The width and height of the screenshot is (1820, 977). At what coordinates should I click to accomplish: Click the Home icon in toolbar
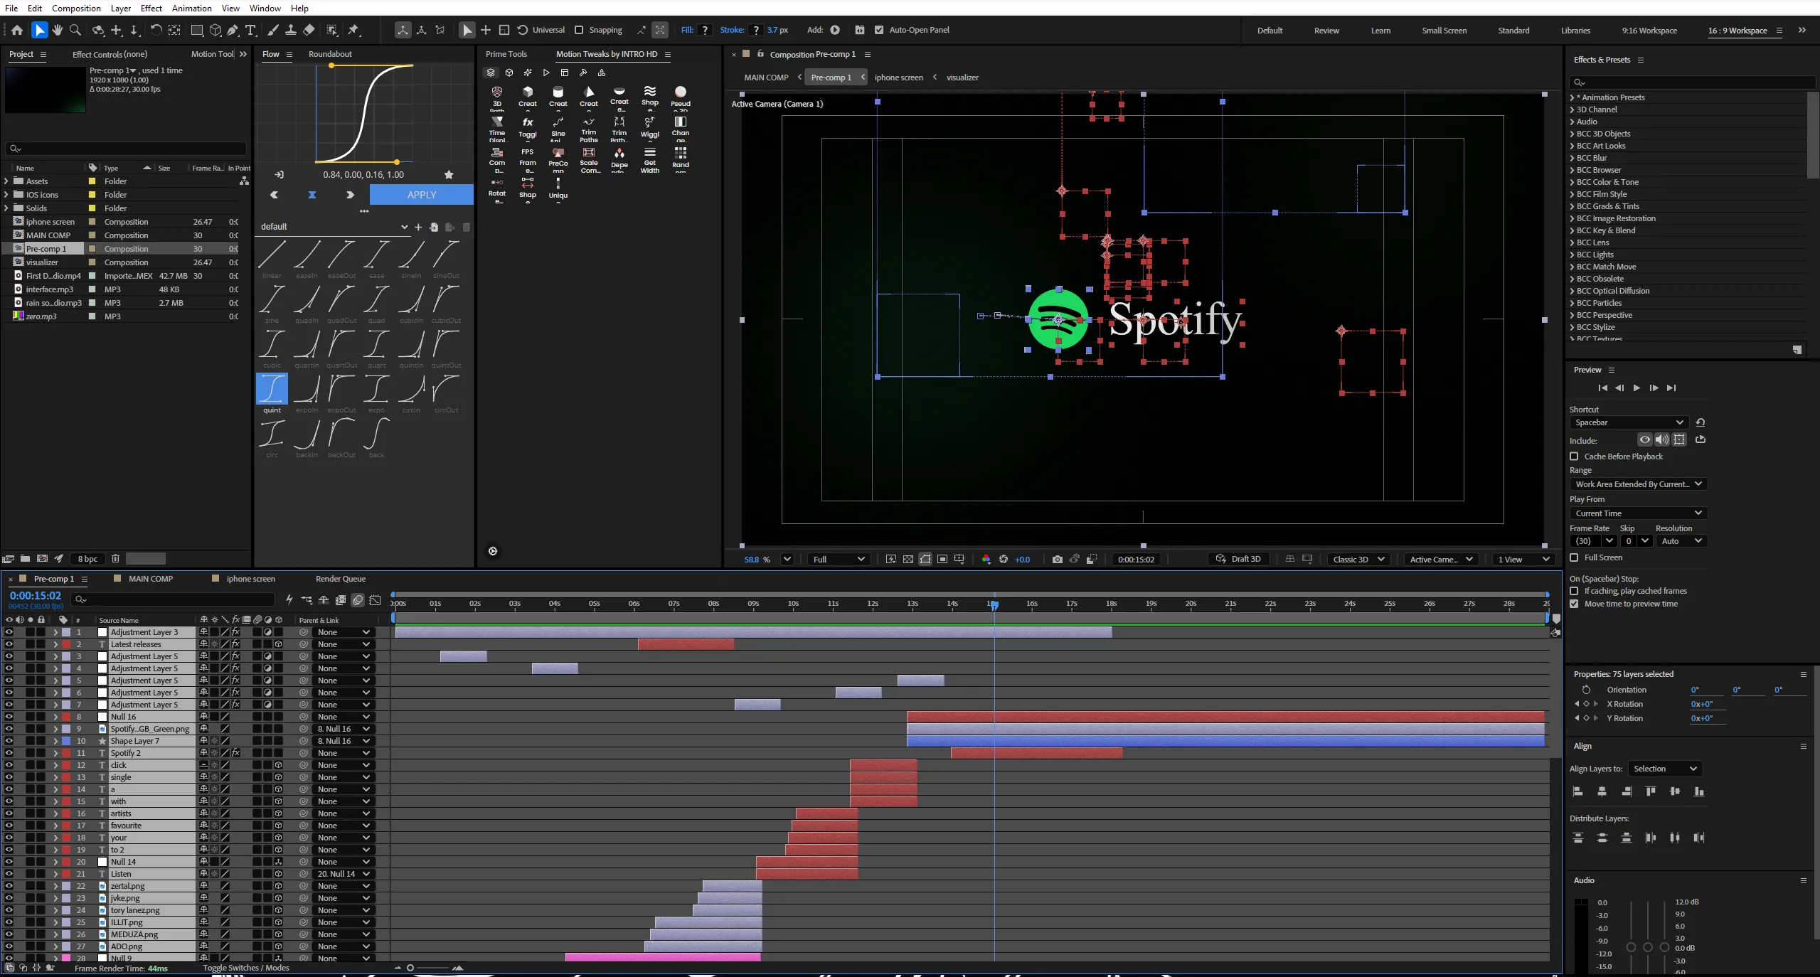[x=17, y=30]
